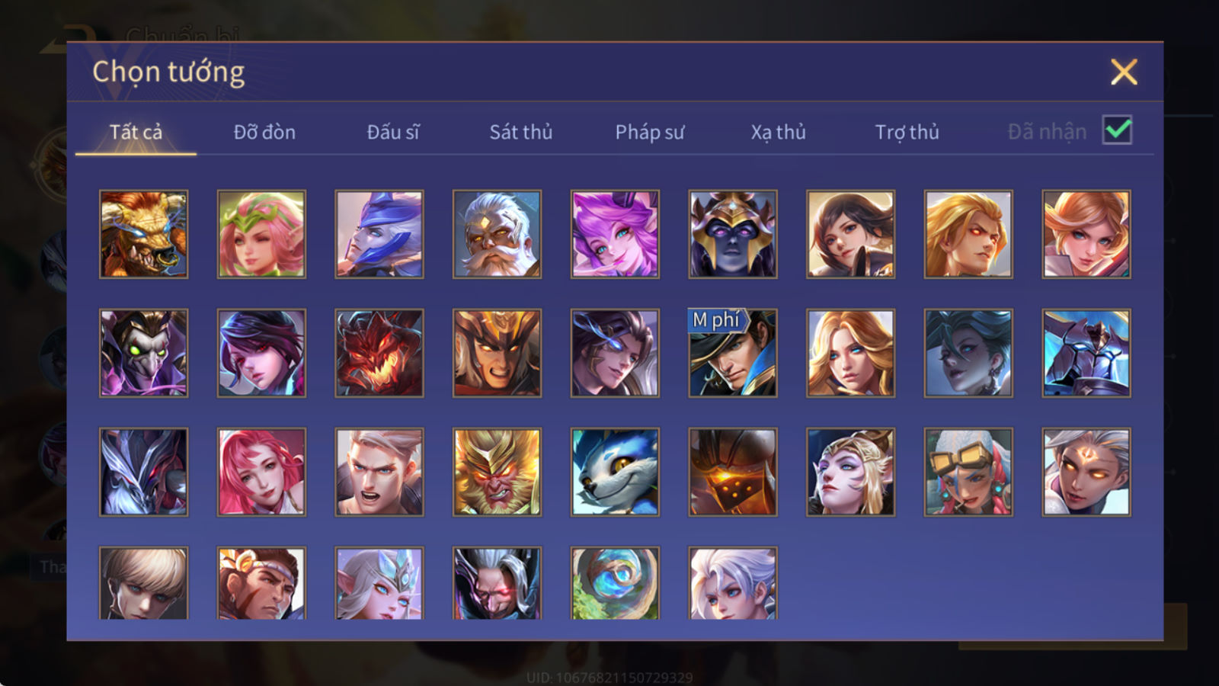The height and width of the screenshot is (686, 1219).
Task: Pick the green-eyed masked villain hero
Action: (143, 353)
